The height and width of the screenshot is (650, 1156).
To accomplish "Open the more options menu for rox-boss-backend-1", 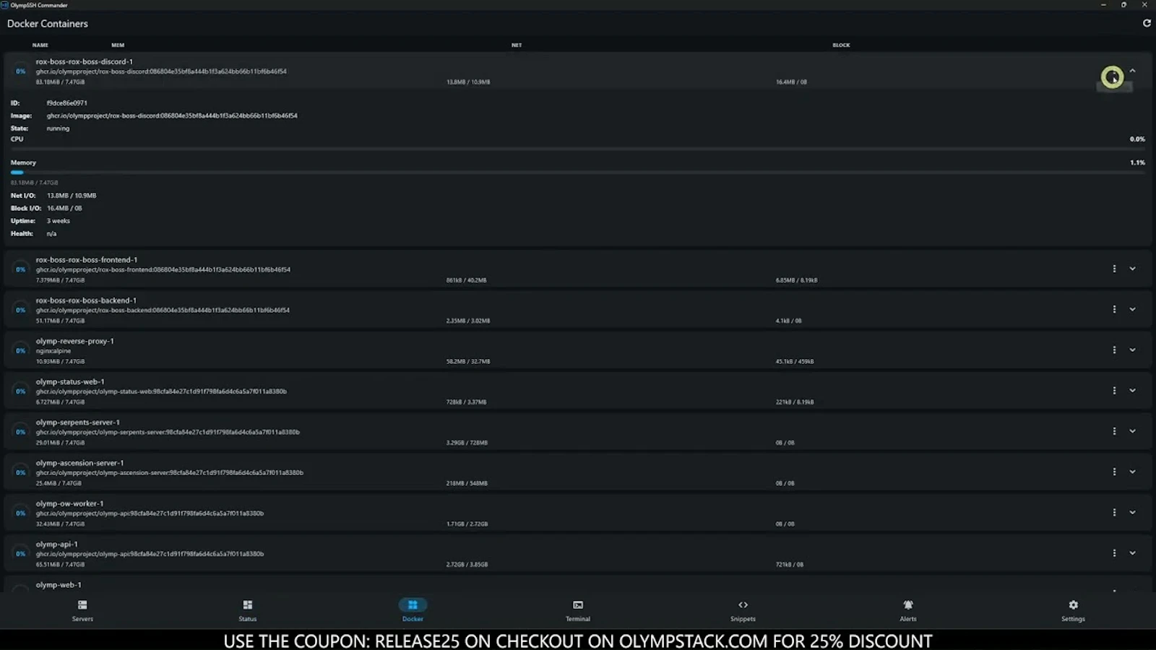I will pyautogui.click(x=1114, y=309).
